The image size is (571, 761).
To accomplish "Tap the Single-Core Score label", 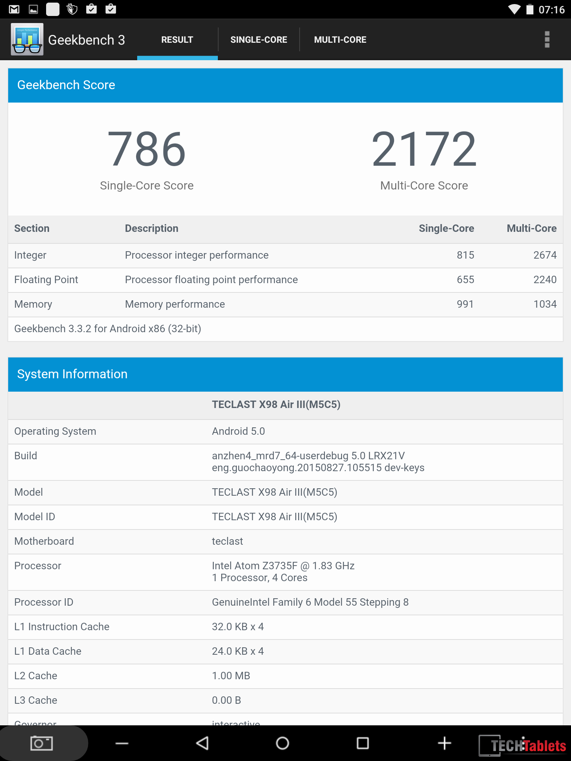I will coord(147,185).
